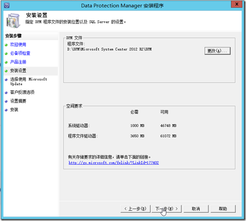
Task: Click the 系统驱动器: row label
Action: pos(78,126)
